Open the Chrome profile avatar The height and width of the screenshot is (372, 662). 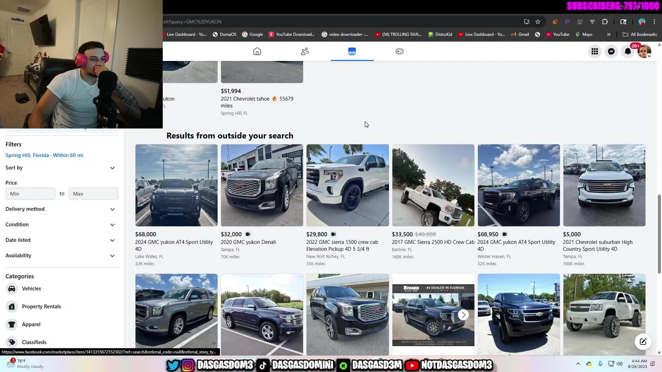642,22
